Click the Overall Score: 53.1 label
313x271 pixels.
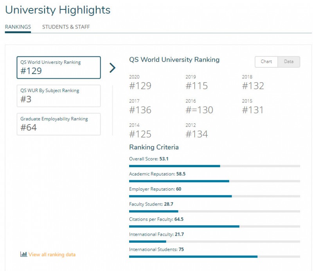pyautogui.click(x=149, y=159)
